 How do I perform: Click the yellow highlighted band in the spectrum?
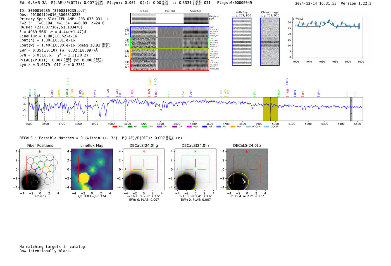[270, 109]
